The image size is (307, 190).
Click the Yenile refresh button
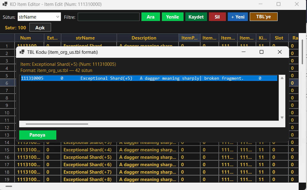(172, 17)
